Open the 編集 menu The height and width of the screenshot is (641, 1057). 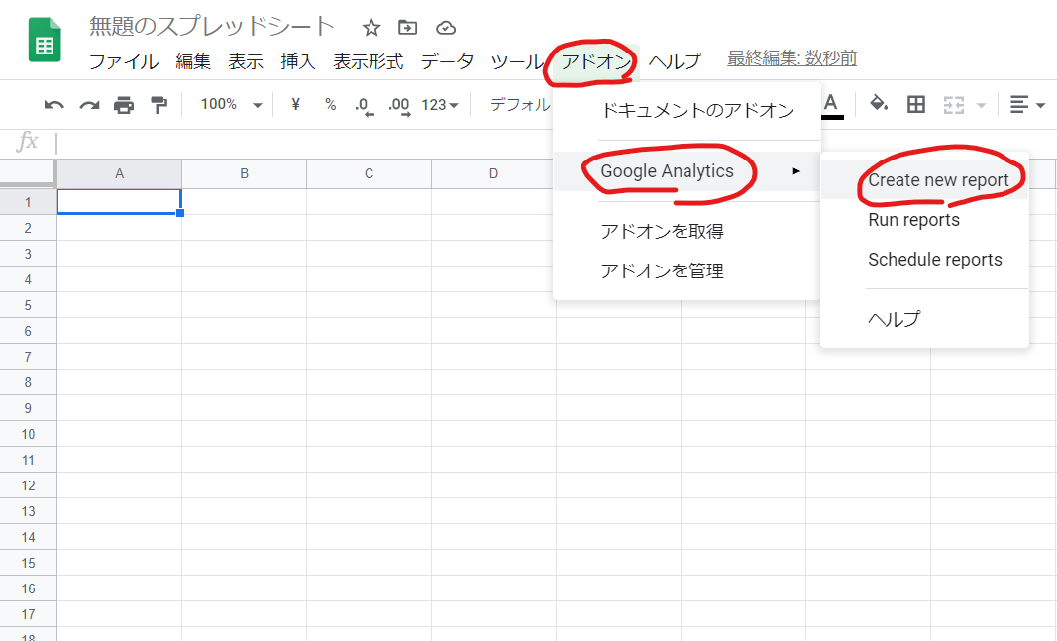pyautogui.click(x=193, y=61)
